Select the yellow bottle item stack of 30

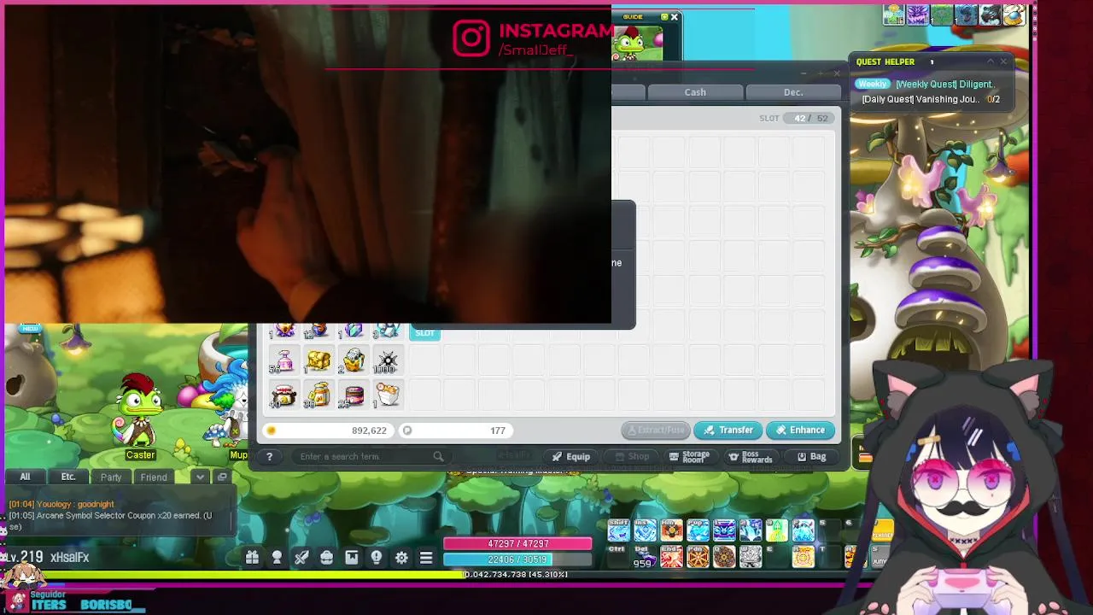click(319, 395)
